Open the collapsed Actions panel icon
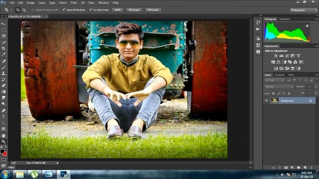The width and height of the screenshot is (319, 179). 258,29
